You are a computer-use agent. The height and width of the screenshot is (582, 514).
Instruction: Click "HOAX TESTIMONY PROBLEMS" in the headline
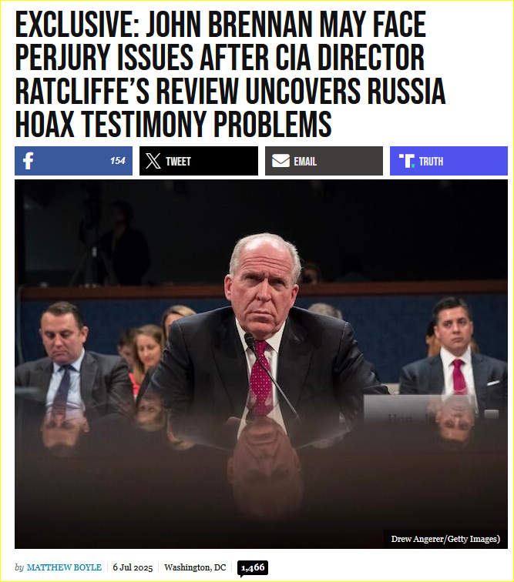pyautogui.click(x=173, y=125)
